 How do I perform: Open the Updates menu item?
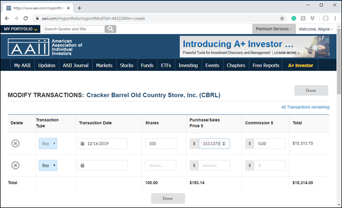pos(46,65)
